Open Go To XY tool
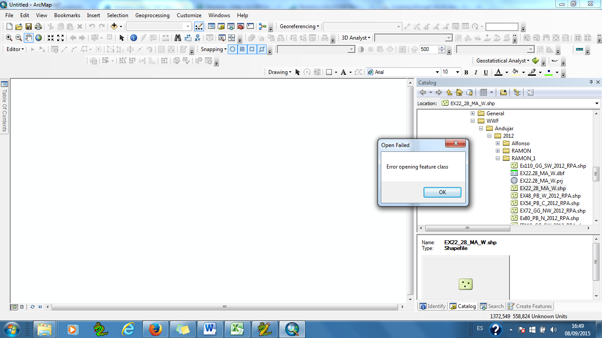 pos(197,38)
